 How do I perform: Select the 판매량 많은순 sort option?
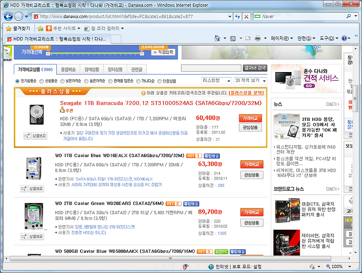click(x=110, y=81)
